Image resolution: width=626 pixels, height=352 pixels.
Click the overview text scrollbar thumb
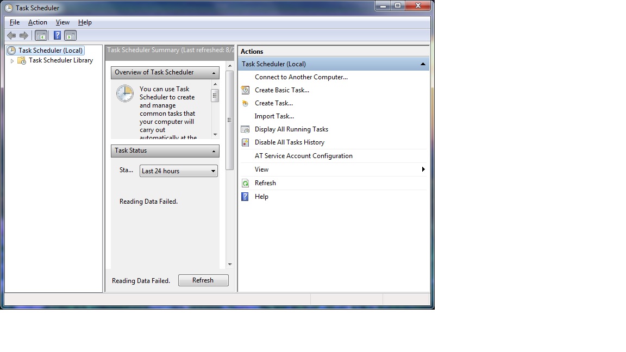coord(215,96)
